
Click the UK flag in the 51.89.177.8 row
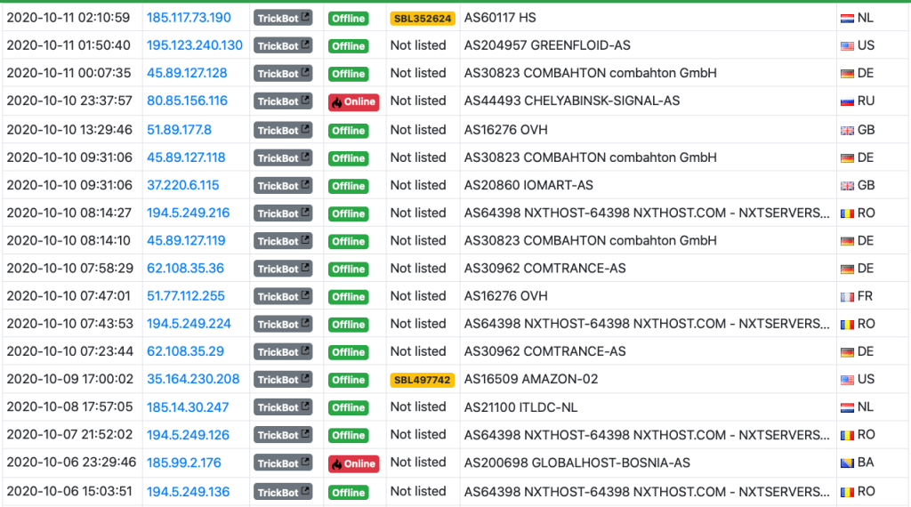[847, 131]
